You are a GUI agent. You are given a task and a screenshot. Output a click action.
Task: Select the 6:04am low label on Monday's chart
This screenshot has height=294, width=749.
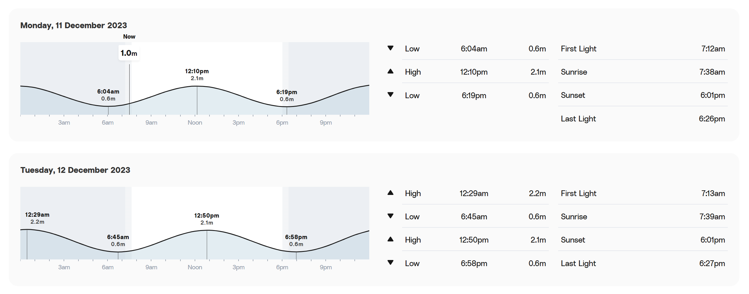point(108,95)
